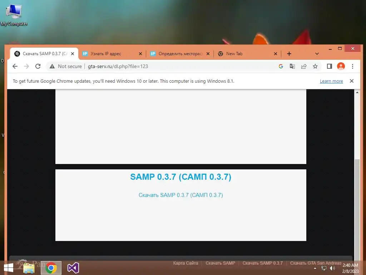
Task: Bookmark this tab with the star
Action: tap(315, 66)
